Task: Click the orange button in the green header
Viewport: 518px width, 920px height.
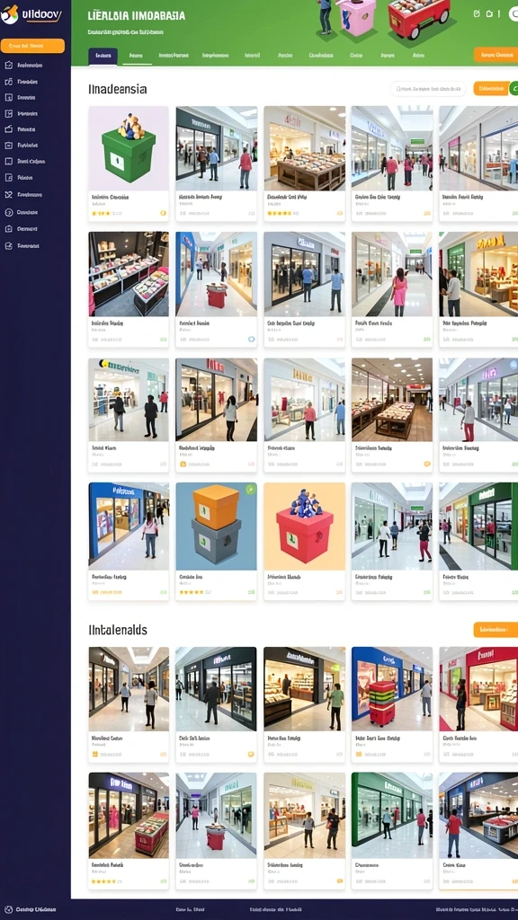Action: tap(496, 55)
